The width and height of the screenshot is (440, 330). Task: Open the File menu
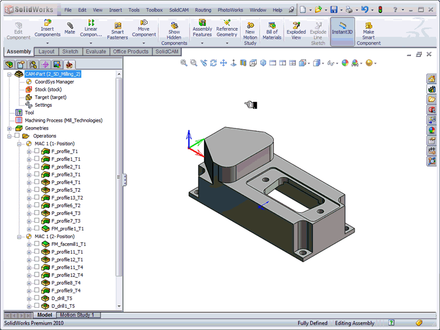(x=68, y=10)
